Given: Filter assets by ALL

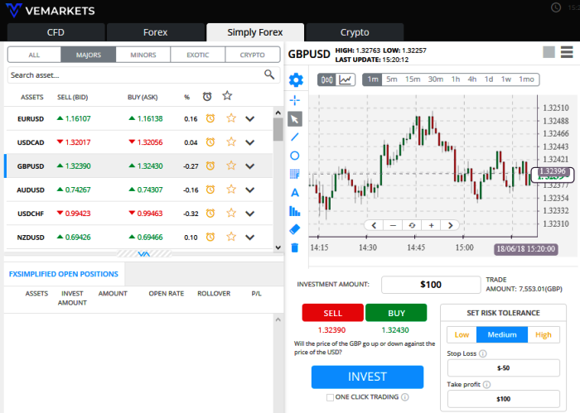Looking at the screenshot, I should pyautogui.click(x=34, y=55).
